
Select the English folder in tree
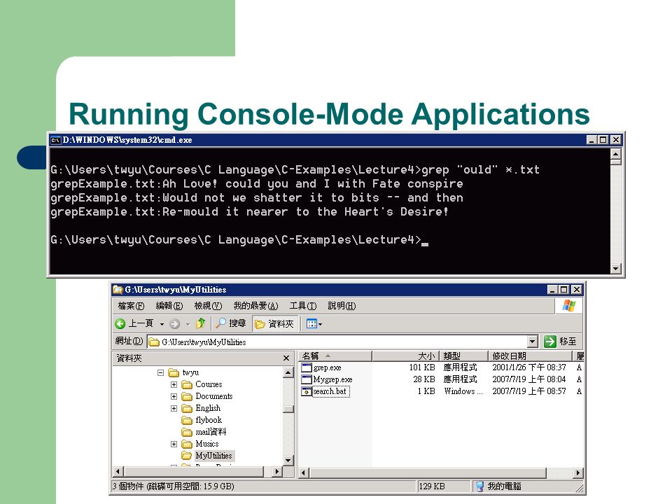tap(202, 408)
